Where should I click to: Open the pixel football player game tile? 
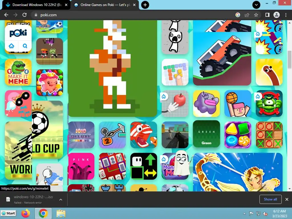(x=112, y=68)
